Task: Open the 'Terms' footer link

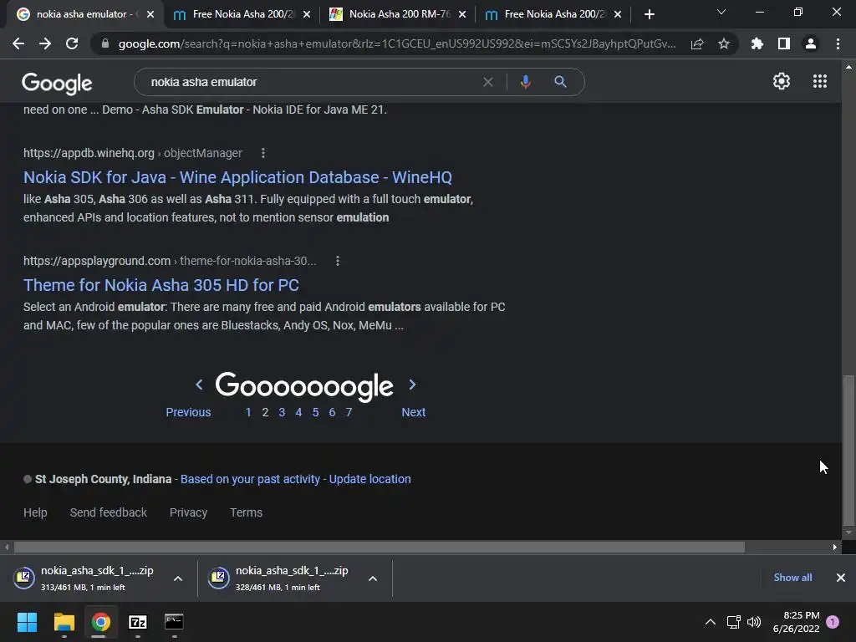Action: click(247, 512)
